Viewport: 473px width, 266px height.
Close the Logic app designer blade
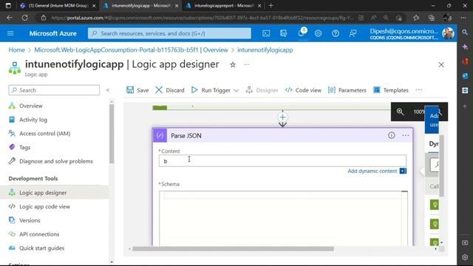click(x=441, y=64)
